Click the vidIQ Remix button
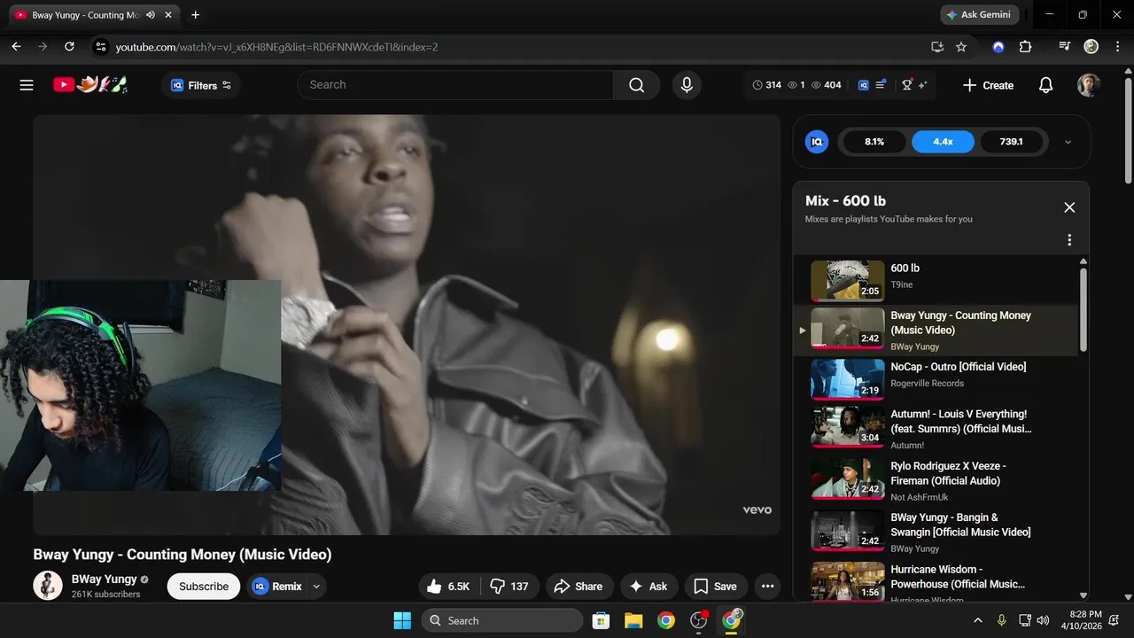 (x=277, y=587)
